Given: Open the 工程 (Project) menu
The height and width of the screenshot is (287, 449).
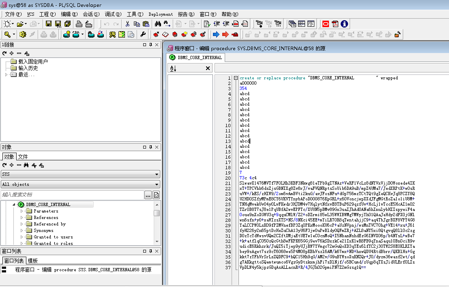Looking at the screenshot, I should pos(47,14).
